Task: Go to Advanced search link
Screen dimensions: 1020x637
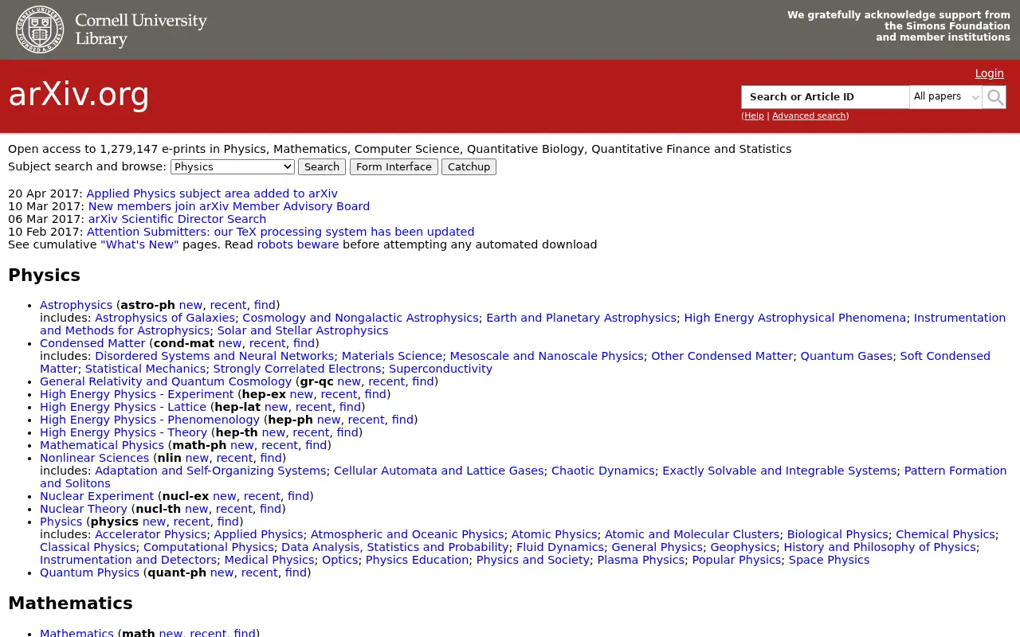Action: pos(809,116)
